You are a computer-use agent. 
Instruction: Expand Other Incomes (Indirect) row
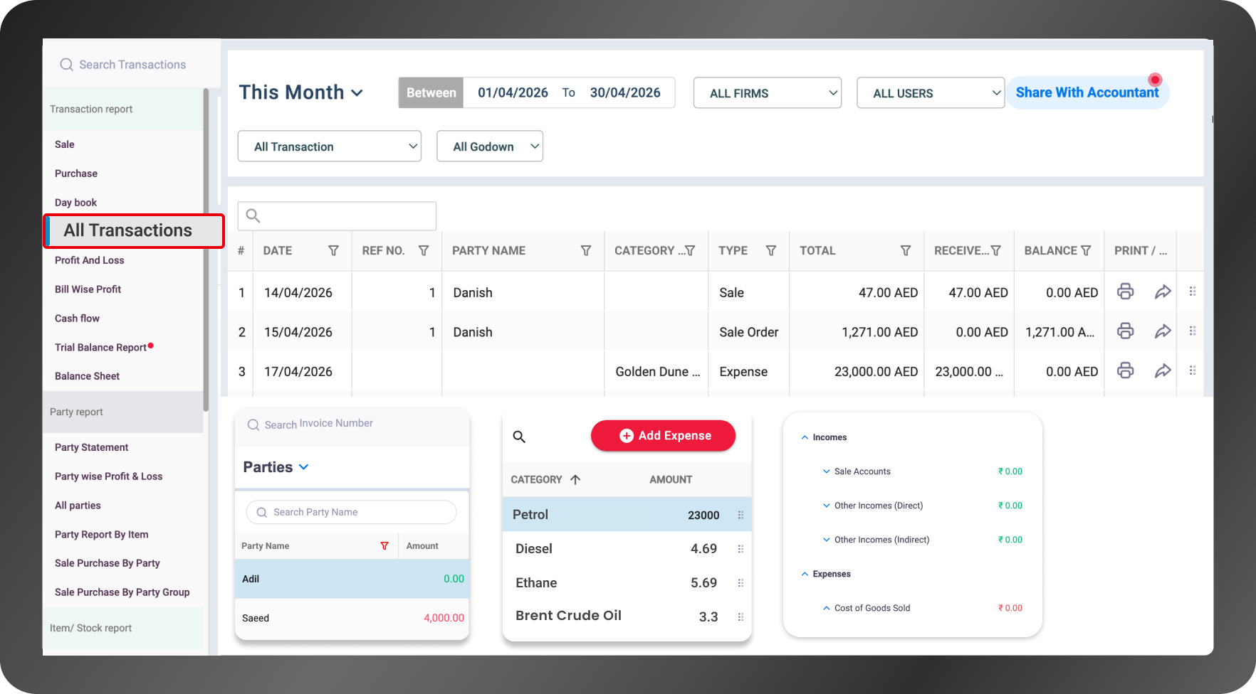[x=826, y=540]
